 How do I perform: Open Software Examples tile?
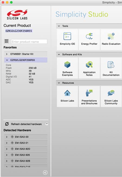(x=68, y=68)
